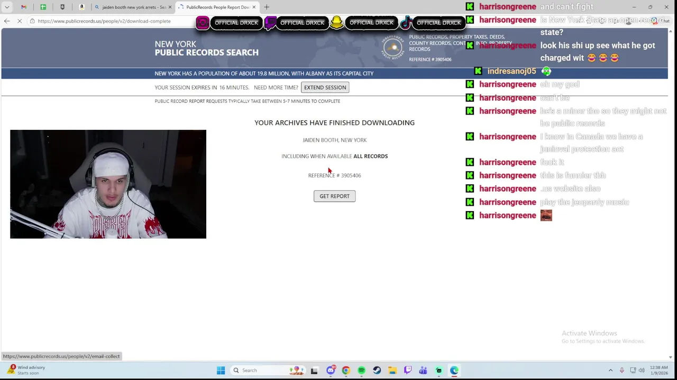Click harrisongreene's "play the jeopardy music" message
Screen dimensions: 677x380
[584, 202]
